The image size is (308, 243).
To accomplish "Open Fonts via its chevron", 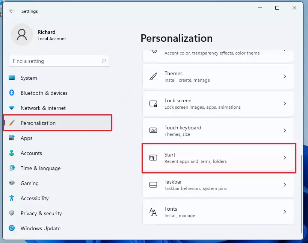I will coord(285,212).
